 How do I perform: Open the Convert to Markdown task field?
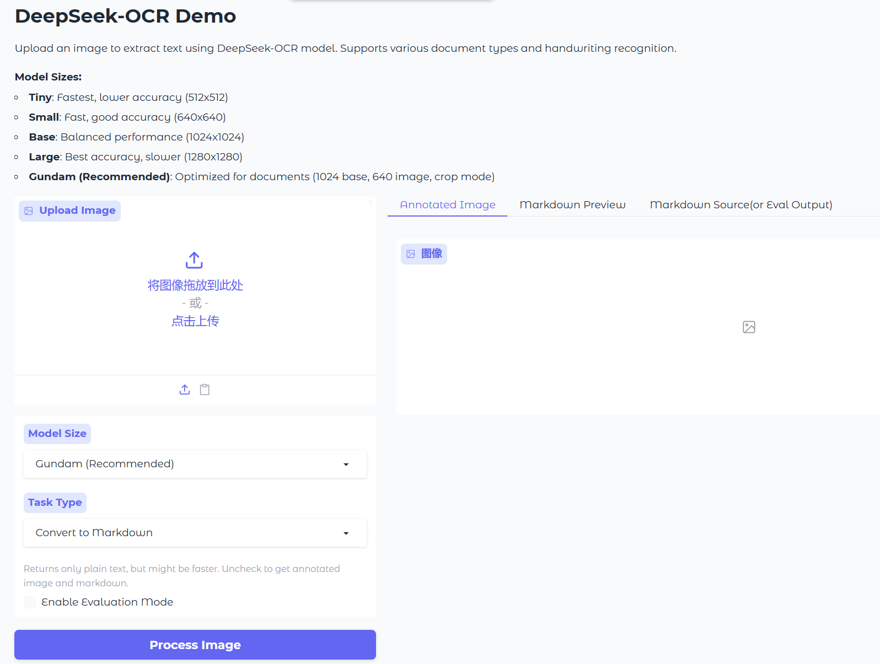tap(182, 533)
